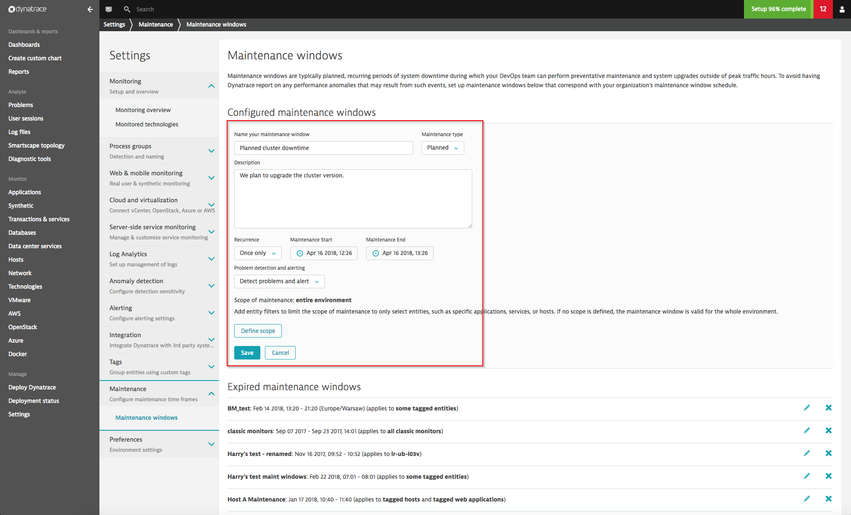Edit the classic monitors maintenance window

[x=807, y=430]
